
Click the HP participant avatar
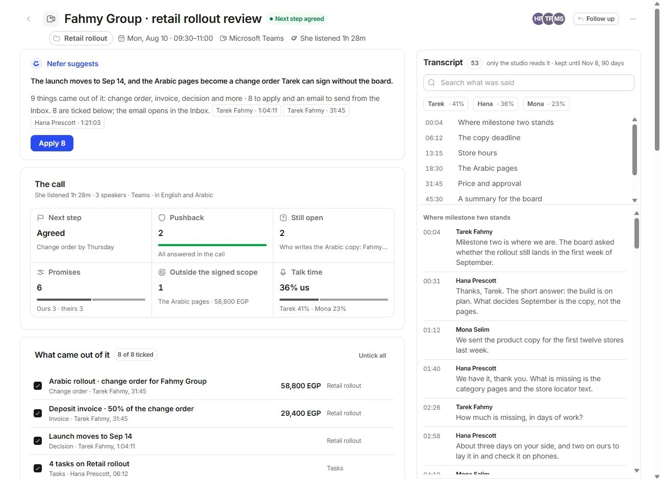(x=538, y=19)
